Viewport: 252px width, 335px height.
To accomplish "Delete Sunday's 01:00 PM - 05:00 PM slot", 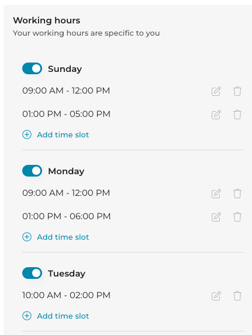I will coord(237,115).
